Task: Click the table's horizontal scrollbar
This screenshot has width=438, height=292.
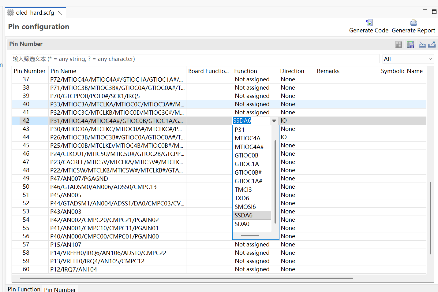Action: 186,278
